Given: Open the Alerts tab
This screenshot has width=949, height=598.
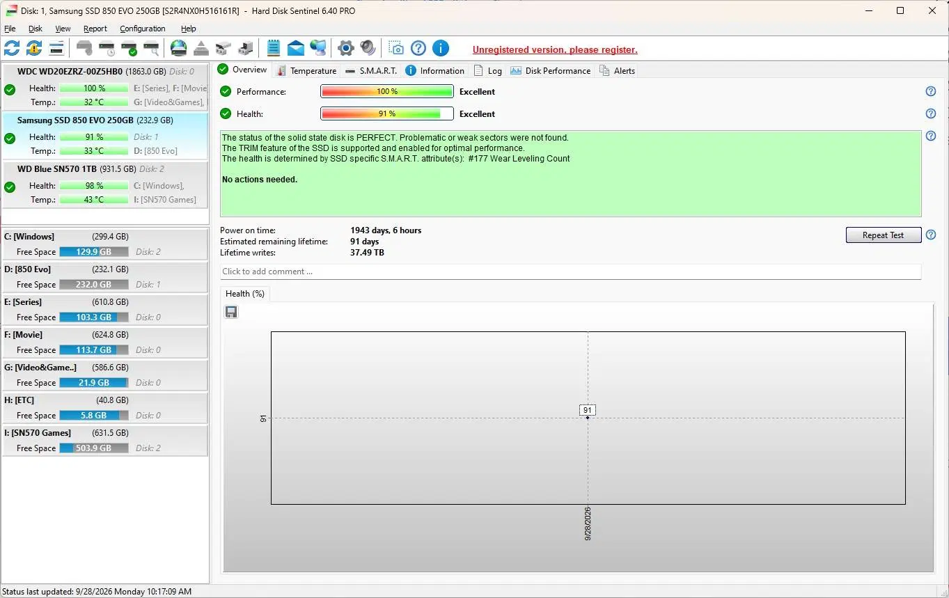Looking at the screenshot, I should [x=618, y=70].
